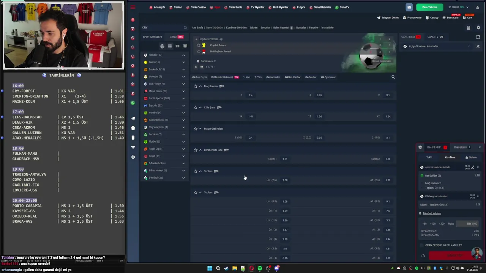Remove Elfsborg vs Halmstad from slip
The image size is (486, 273).
point(478,196)
